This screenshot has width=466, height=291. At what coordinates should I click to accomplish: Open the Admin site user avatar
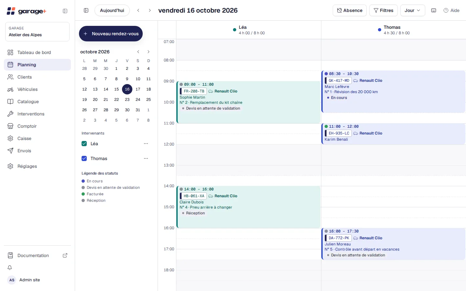(x=12, y=280)
